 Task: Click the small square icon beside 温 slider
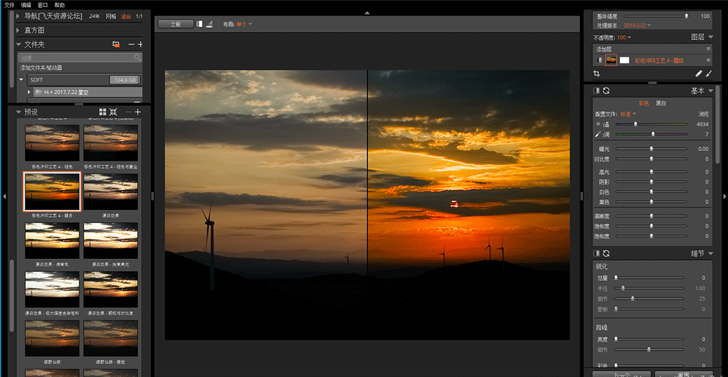point(598,124)
